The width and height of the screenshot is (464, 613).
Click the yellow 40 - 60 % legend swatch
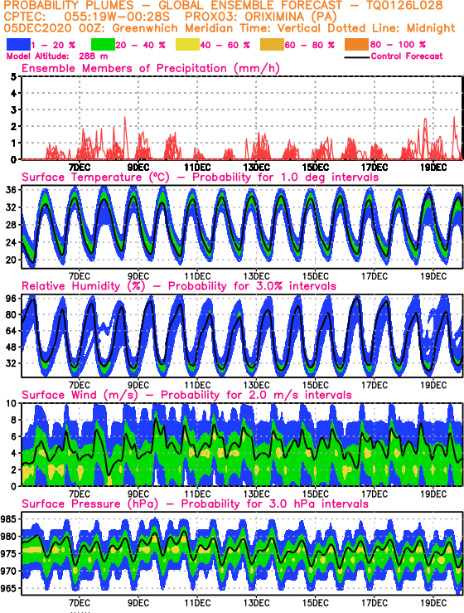point(187,45)
